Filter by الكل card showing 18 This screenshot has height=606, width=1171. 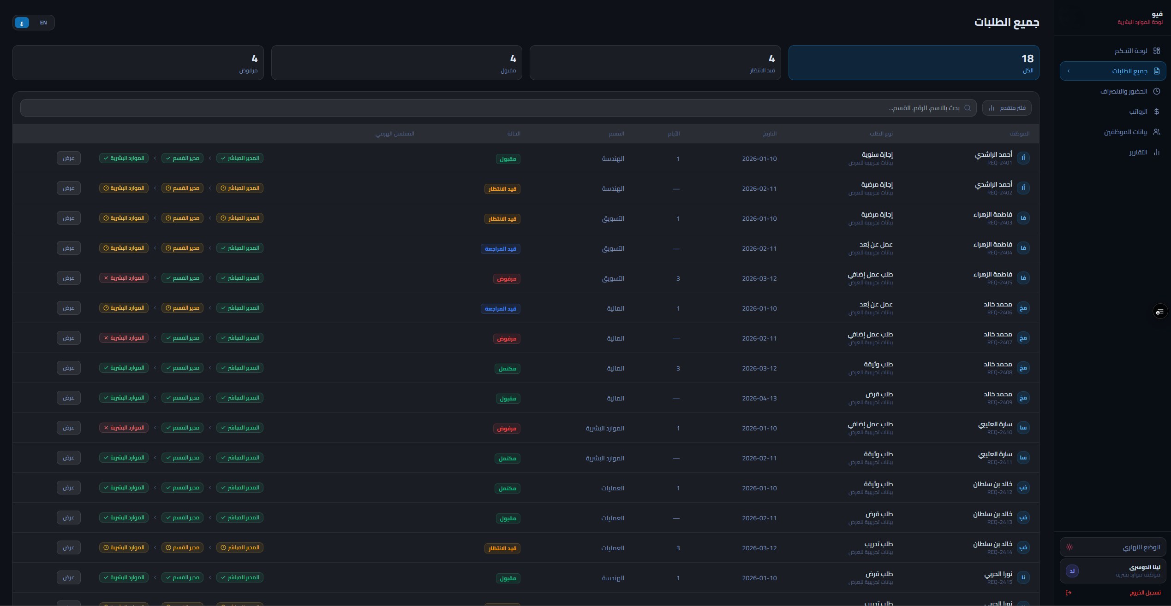tap(914, 63)
